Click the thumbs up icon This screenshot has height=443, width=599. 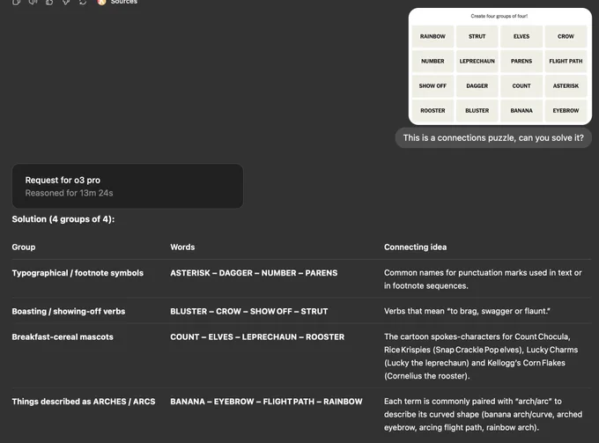click(49, 2)
